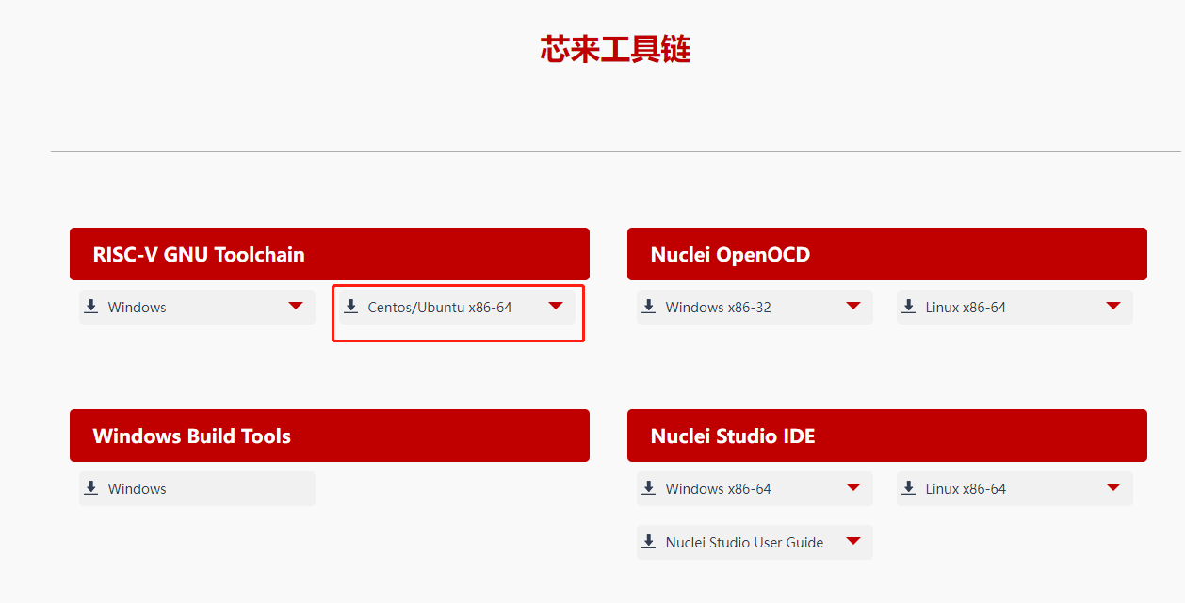Click the Windows Build Tools header

pos(330,436)
